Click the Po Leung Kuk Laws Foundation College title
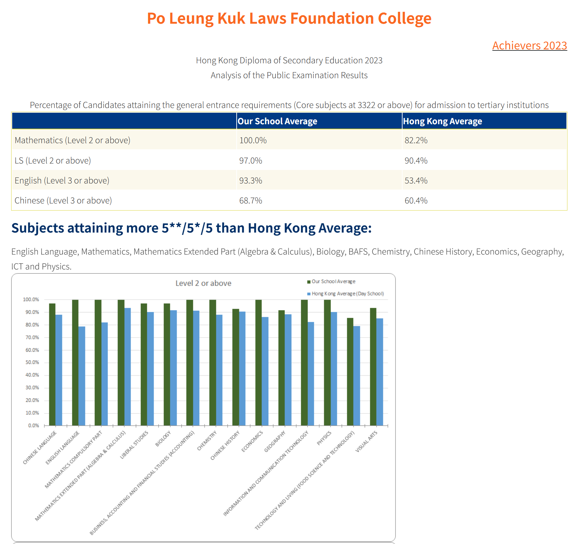The image size is (584, 544). pyautogui.click(x=289, y=18)
